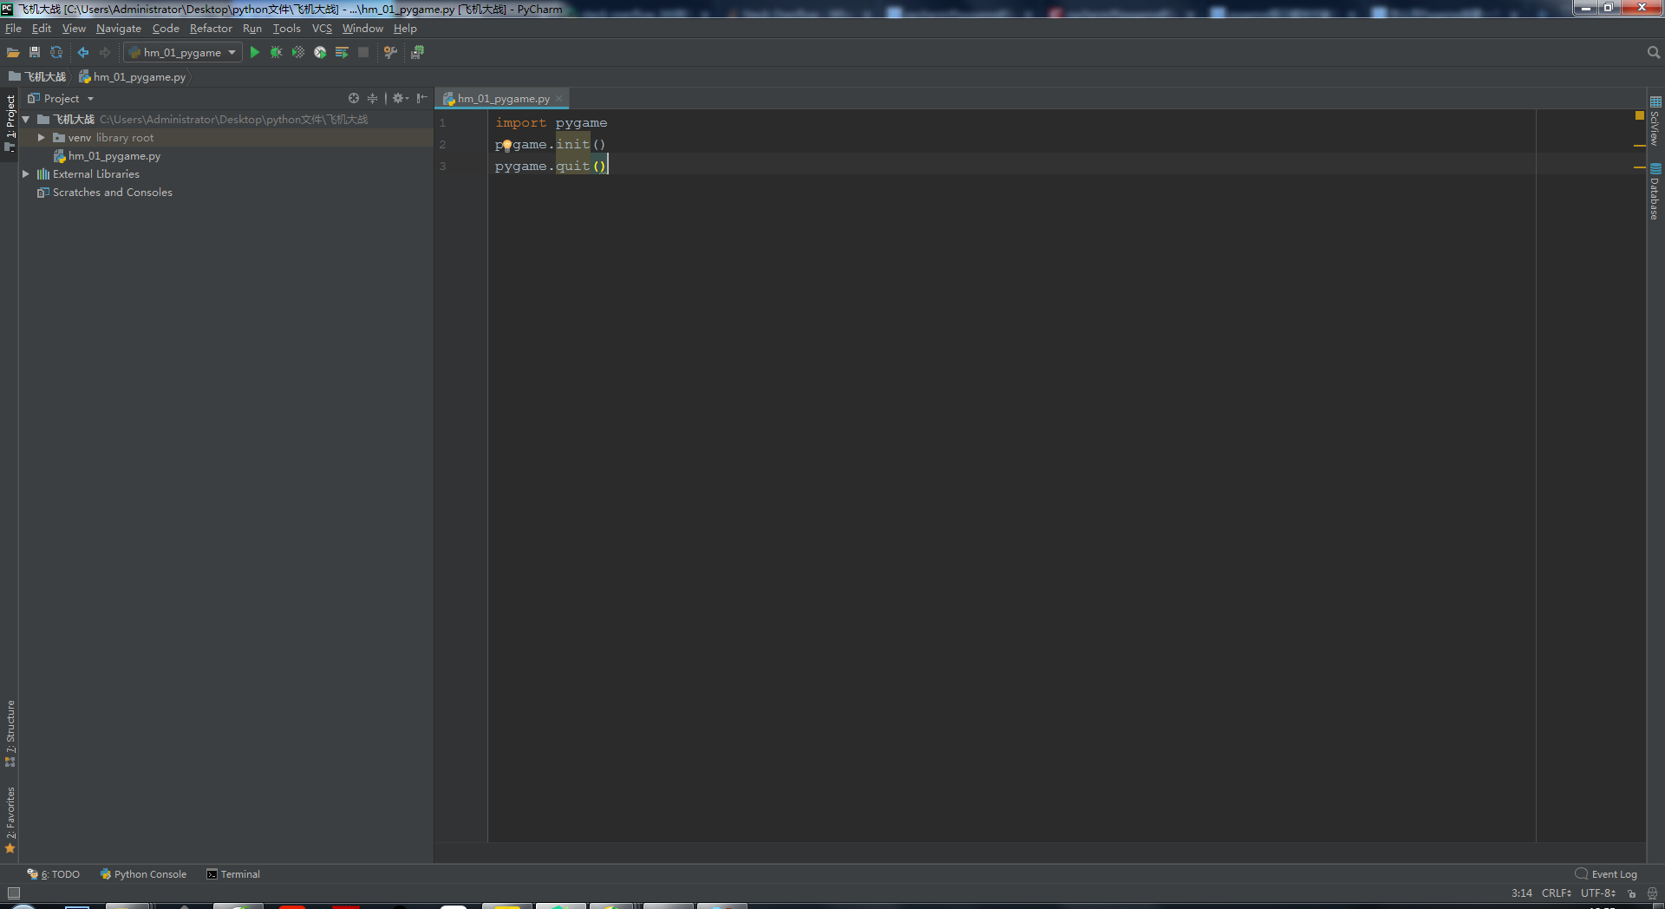Hide the Project tool window panel

pyautogui.click(x=421, y=99)
